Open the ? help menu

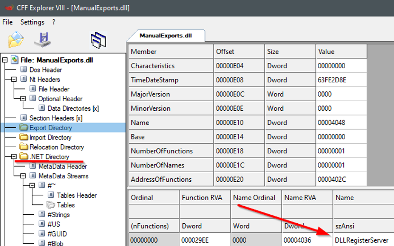54,22
